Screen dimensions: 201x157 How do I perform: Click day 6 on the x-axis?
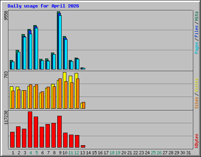click(x=42, y=153)
